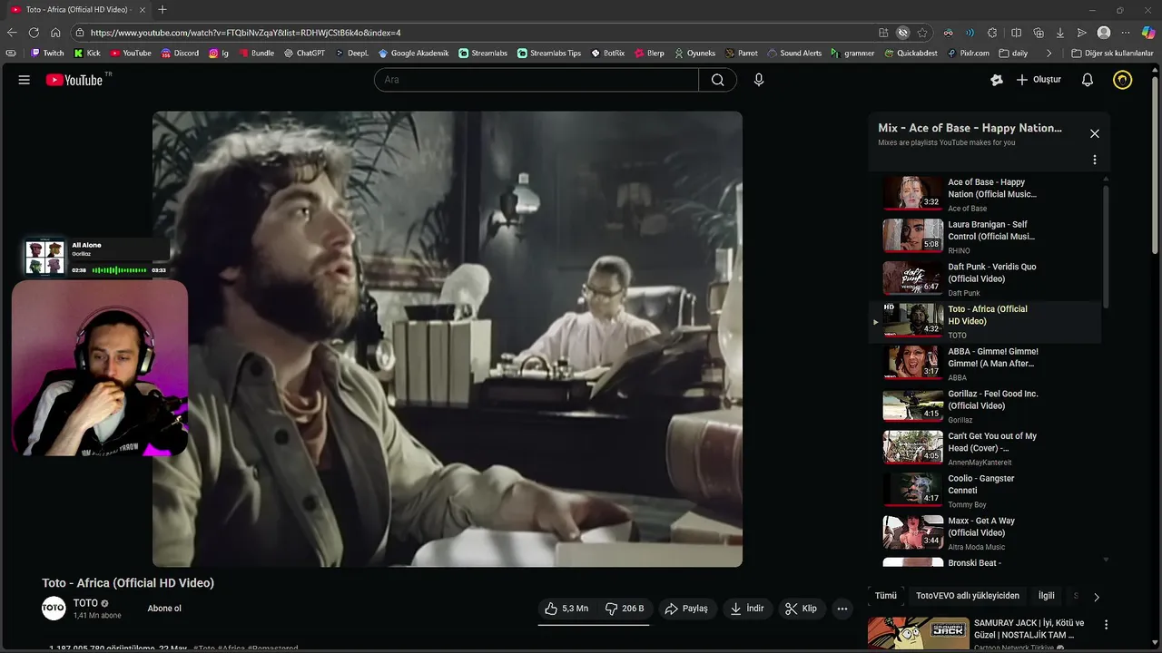Open YouTube notifications bell
Viewport: 1162px width, 653px height.
1087,80
